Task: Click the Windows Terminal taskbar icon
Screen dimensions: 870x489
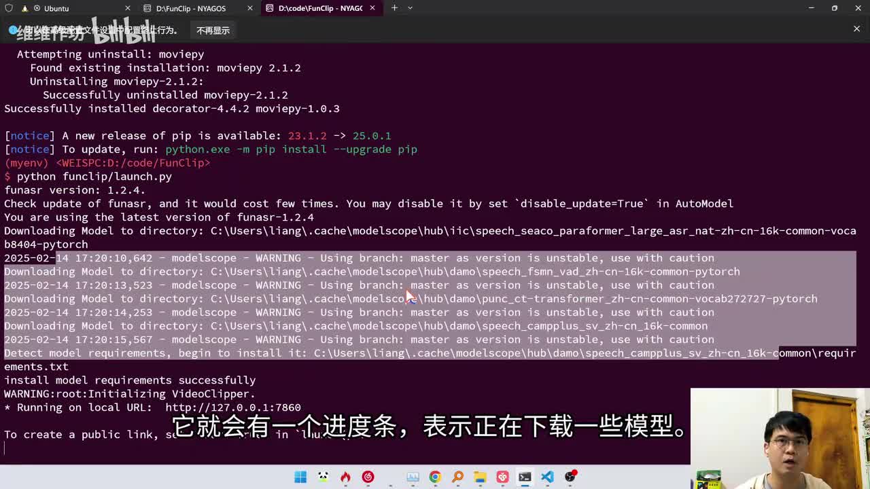Action: pos(525,477)
